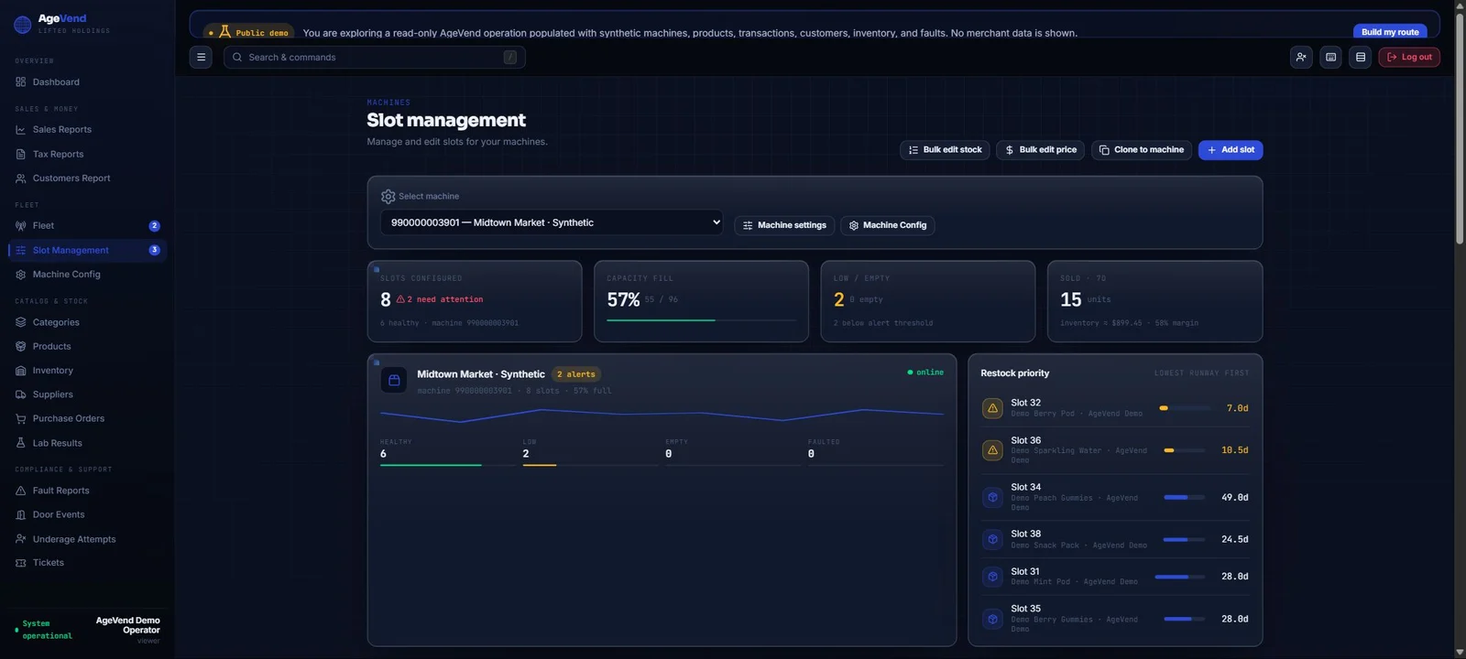Click the AgeVend Demo Operator profile
Image resolution: width=1466 pixels, height=659 pixels.
127,629
